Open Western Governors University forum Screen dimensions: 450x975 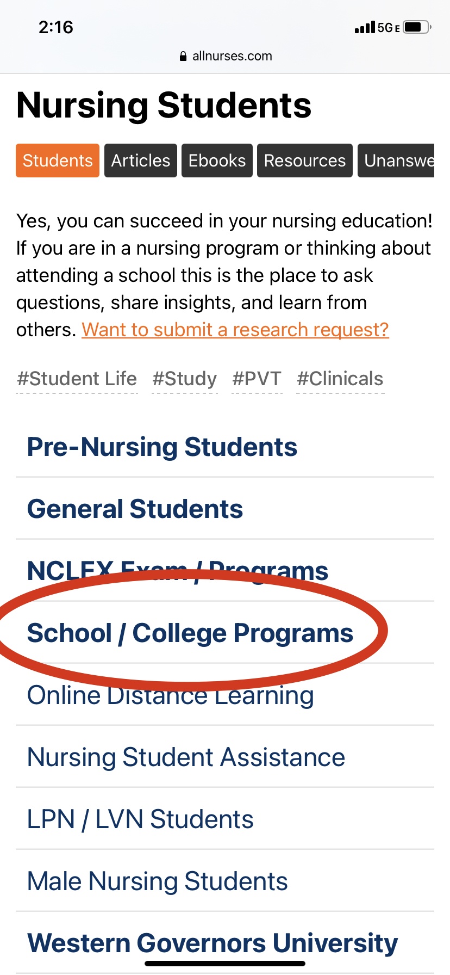212,943
